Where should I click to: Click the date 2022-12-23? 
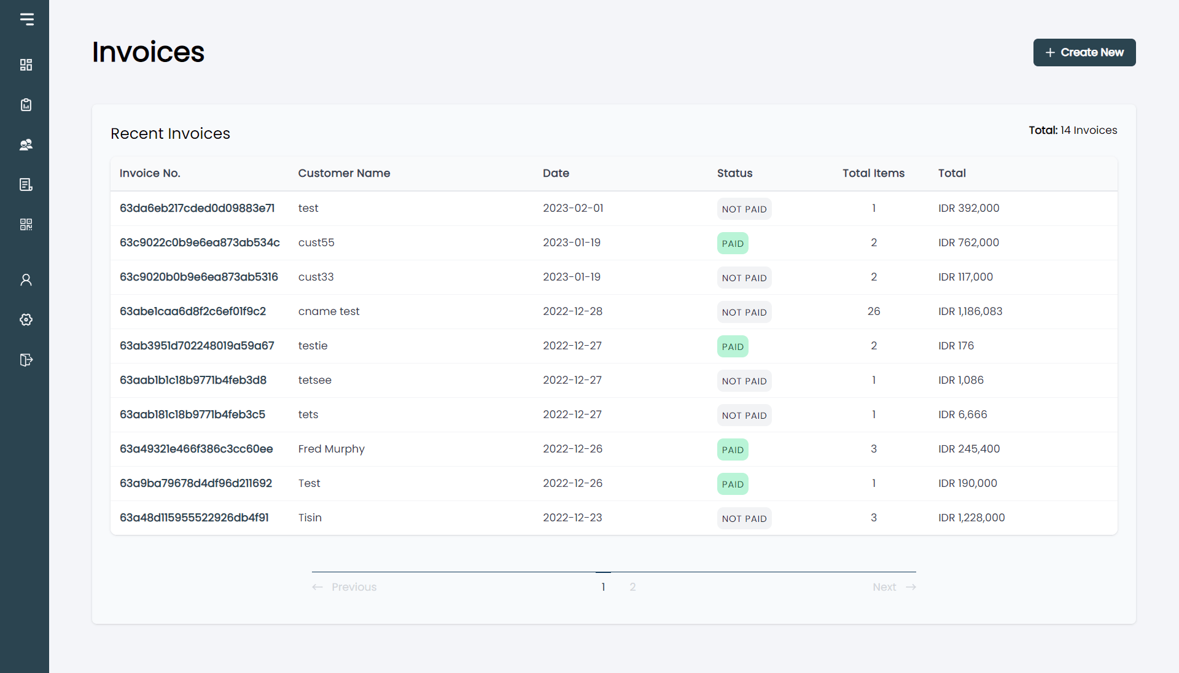pos(572,518)
